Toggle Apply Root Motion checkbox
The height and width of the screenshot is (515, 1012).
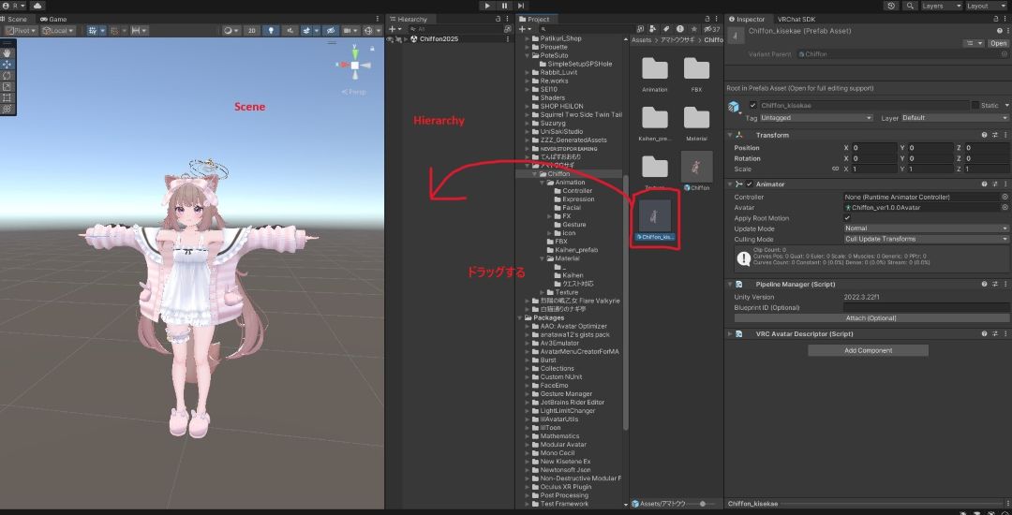coord(847,218)
